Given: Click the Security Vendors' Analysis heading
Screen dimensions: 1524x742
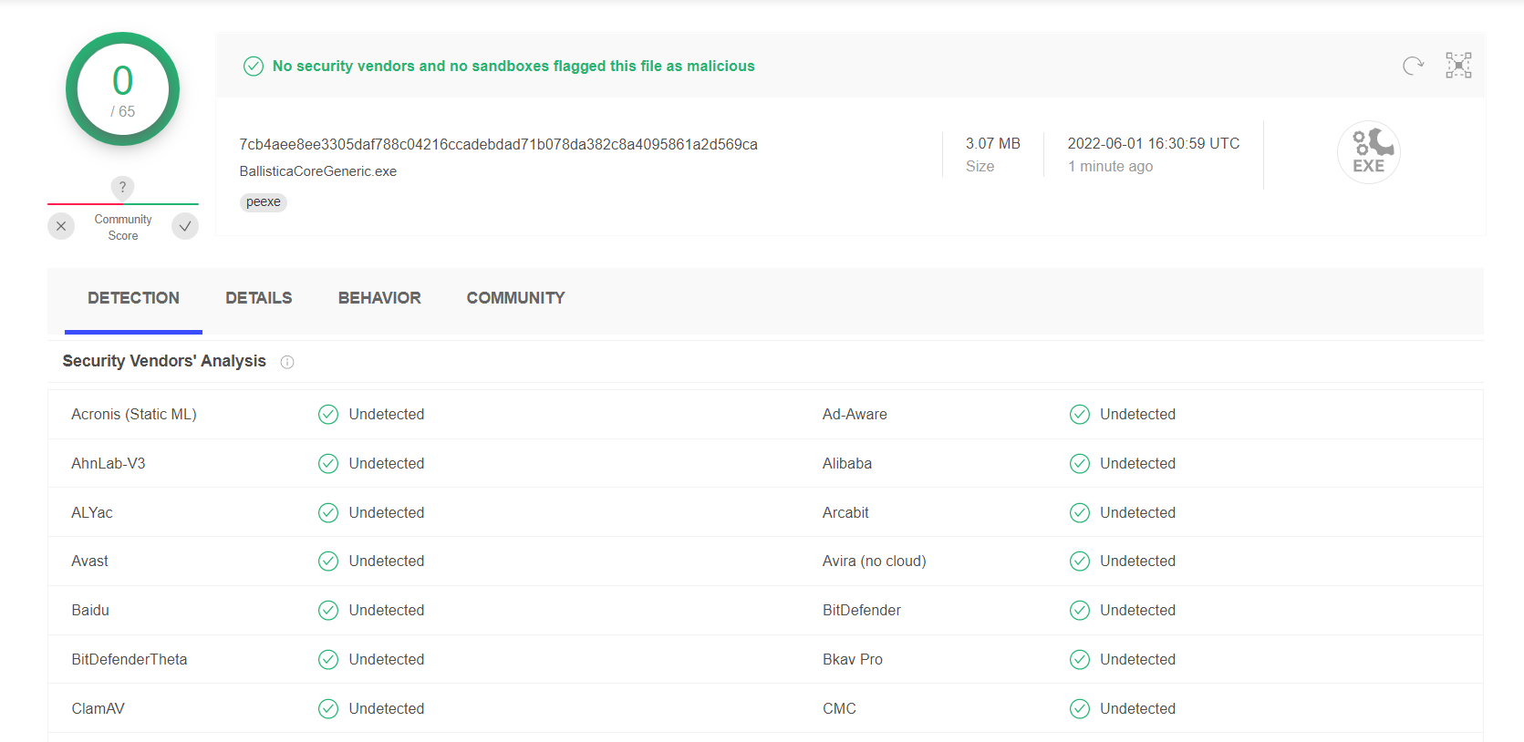Looking at the screenshot, I should 164,361.
